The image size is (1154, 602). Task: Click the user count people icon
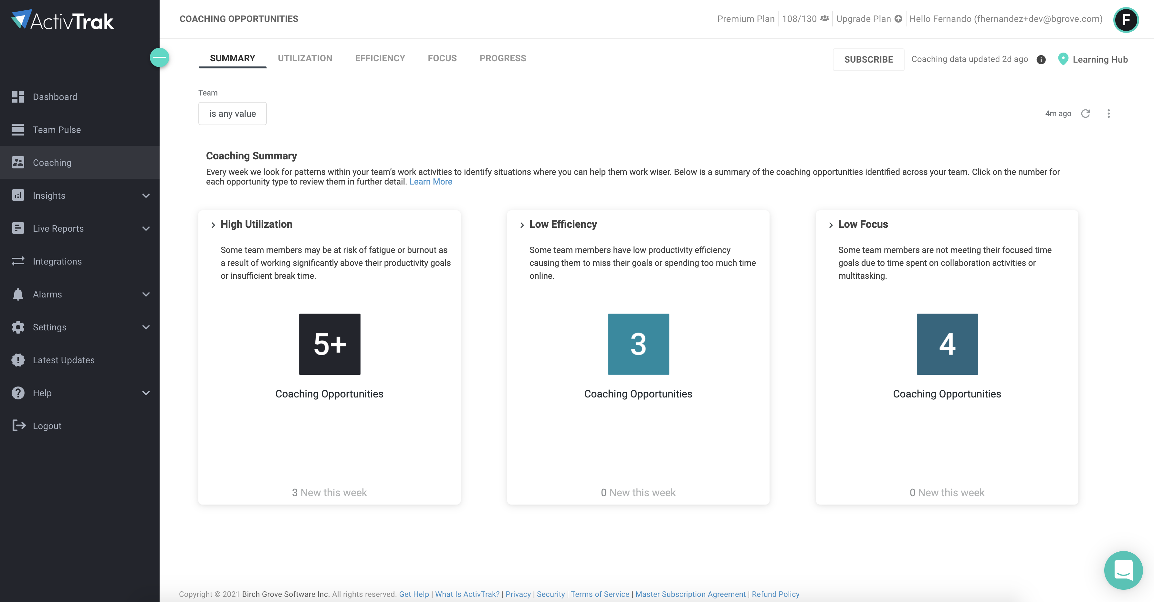[825, 19]
